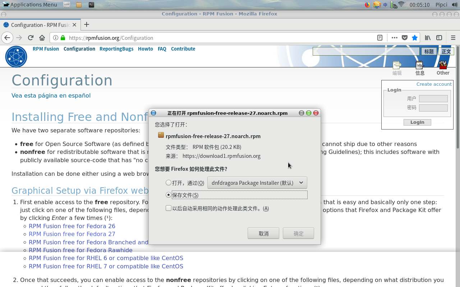Click Firefox icon in system tray
460x287 pixels.
pyautogui.click(x=367, y=5)
